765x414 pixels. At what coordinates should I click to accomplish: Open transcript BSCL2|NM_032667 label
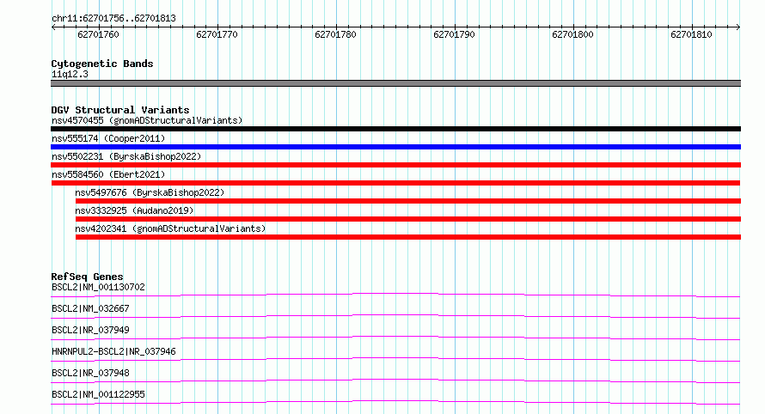pos(90,308)
